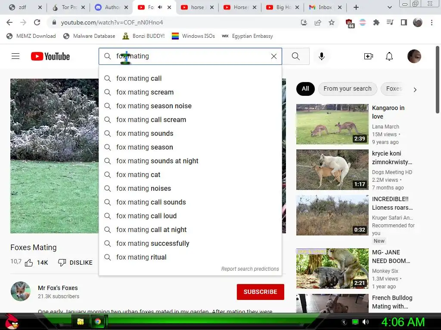441x330 pixels.
Task: Go to the YouTube home logo
Action: (50, 56)
